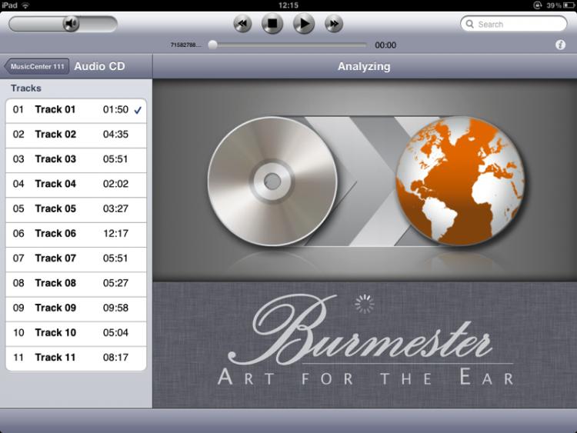Click the fast-forward button
This screenshot has height=433, width=577.
click(x=334, y=24)
